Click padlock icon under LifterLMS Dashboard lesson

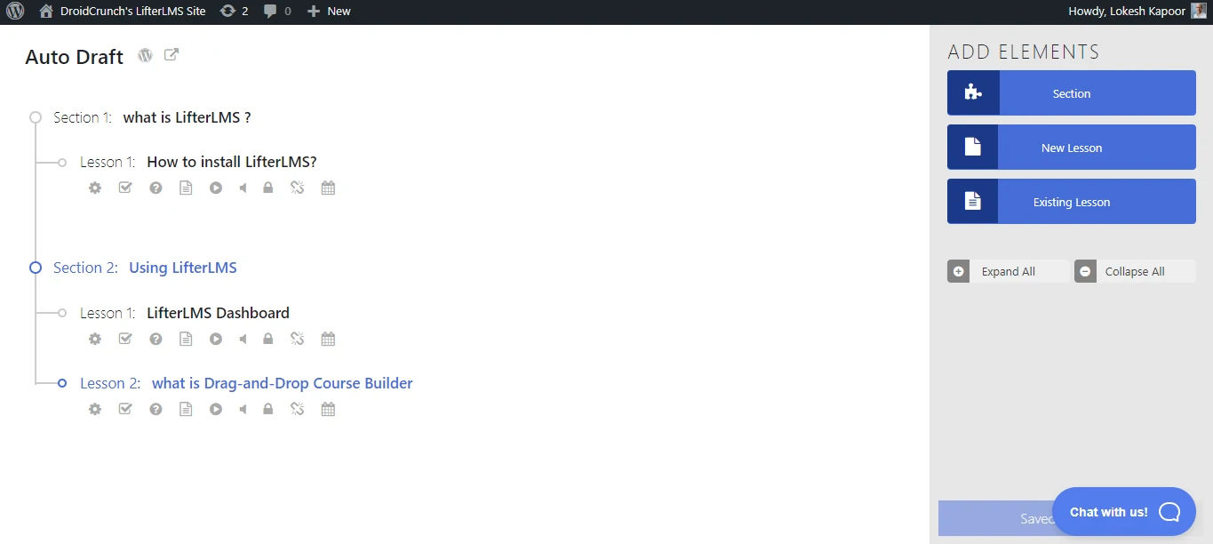(x=267, y=339)
